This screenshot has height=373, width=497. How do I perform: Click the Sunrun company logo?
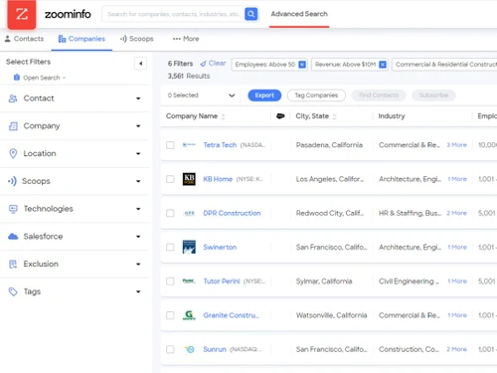190,349
